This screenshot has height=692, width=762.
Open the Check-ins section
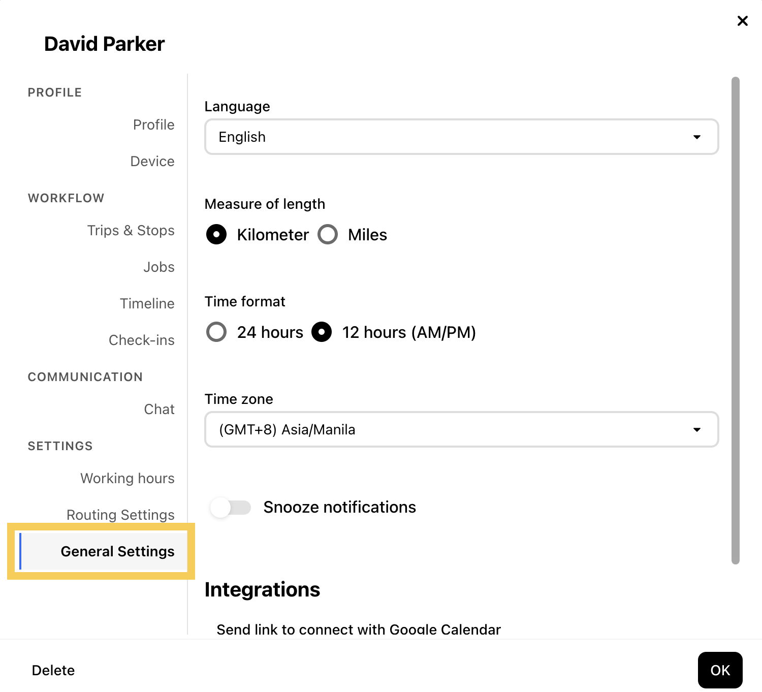tap(142, 340)
